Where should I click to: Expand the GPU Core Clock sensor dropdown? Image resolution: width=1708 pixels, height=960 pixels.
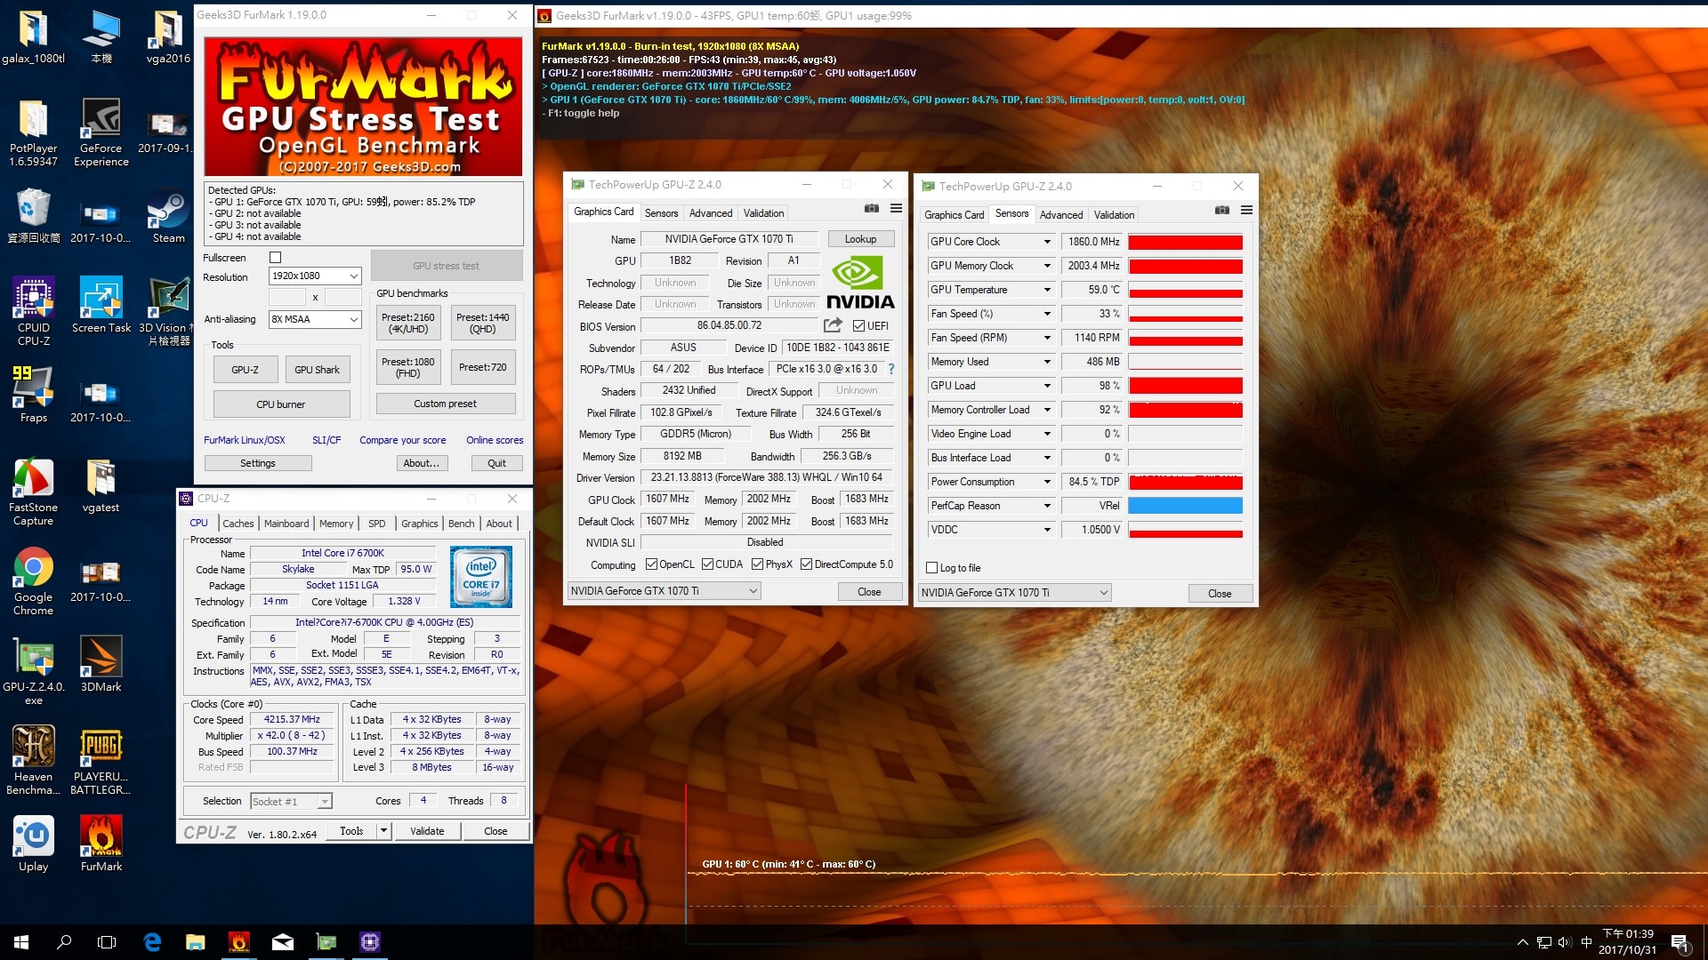point(1047,242)
